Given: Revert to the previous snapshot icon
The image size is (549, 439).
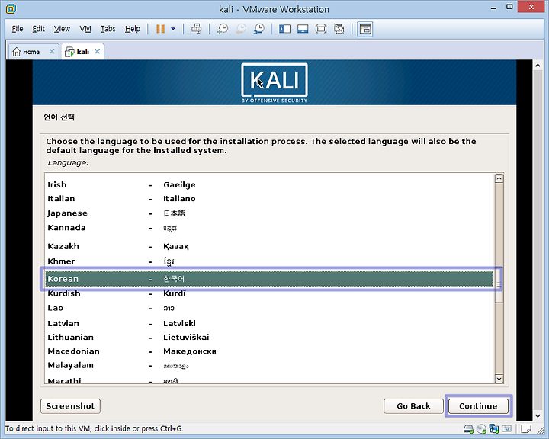Looking at the screenshot, I should point(240,29).
